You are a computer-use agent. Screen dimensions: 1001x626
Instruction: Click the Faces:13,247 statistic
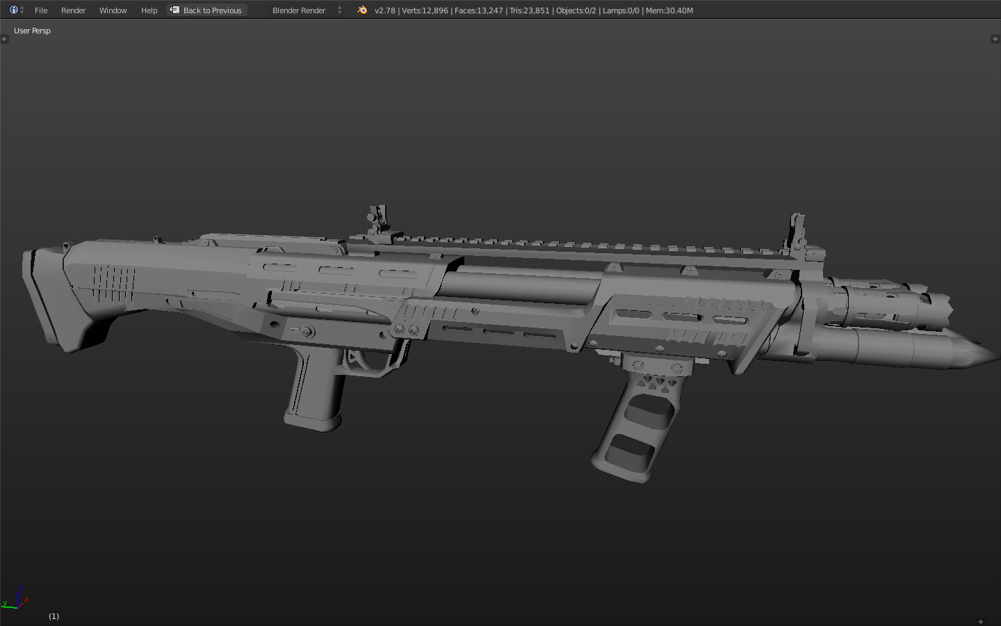478,10
